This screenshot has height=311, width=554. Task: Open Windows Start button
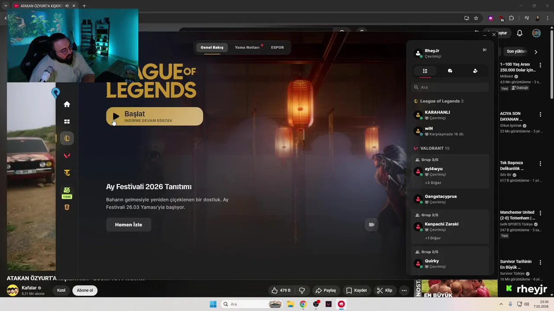pyautogui.click(x=213, y=304)
